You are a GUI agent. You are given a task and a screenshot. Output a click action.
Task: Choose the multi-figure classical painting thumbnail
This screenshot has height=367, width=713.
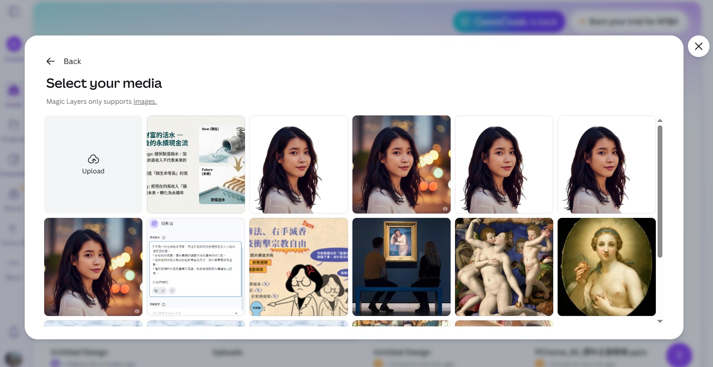coord(504,267)
